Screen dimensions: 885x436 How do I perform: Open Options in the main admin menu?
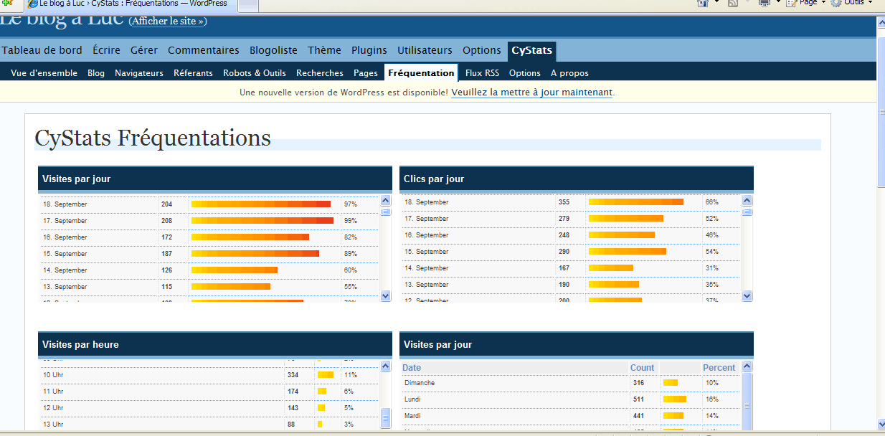[481, 50]
